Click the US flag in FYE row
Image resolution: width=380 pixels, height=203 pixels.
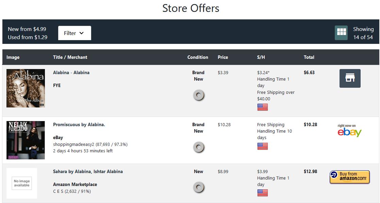(262, 107)
